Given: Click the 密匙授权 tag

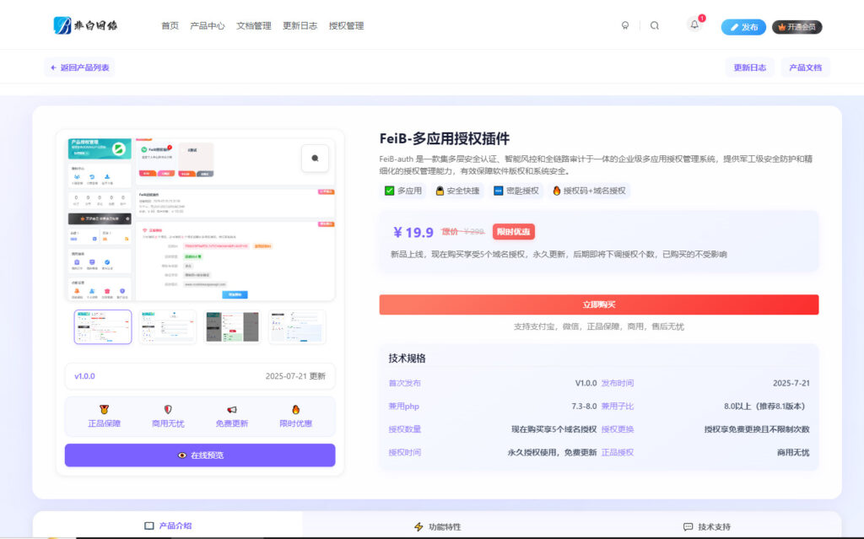Looking at the screenshot, I should pyautogui.click(x=516, y=191).
